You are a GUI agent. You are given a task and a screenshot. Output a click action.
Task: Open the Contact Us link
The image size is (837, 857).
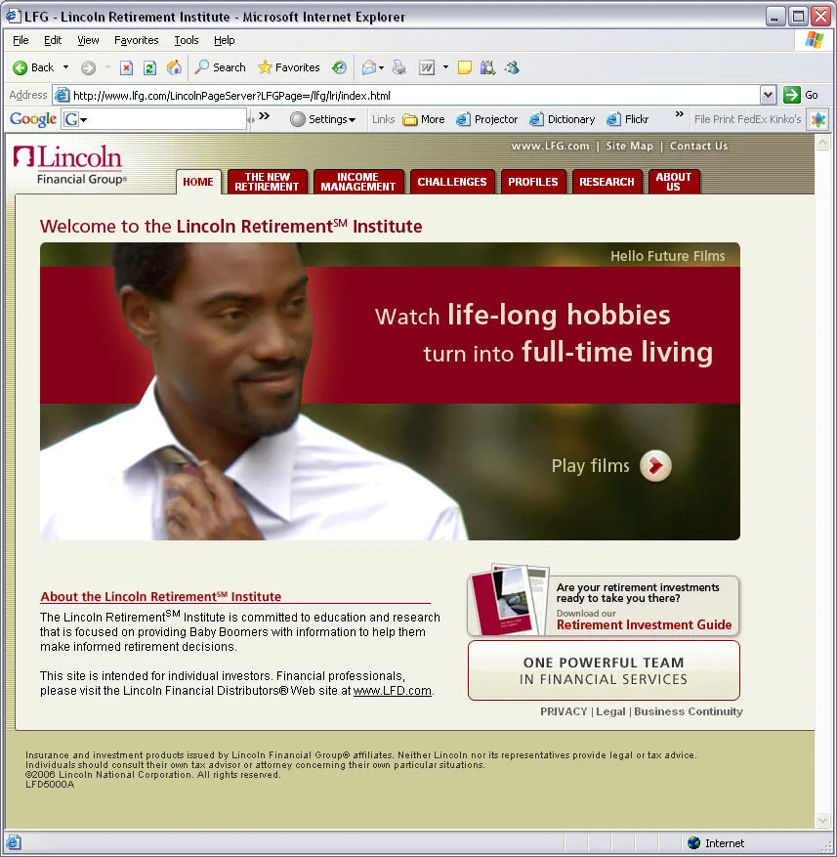(x=698, y=146)
